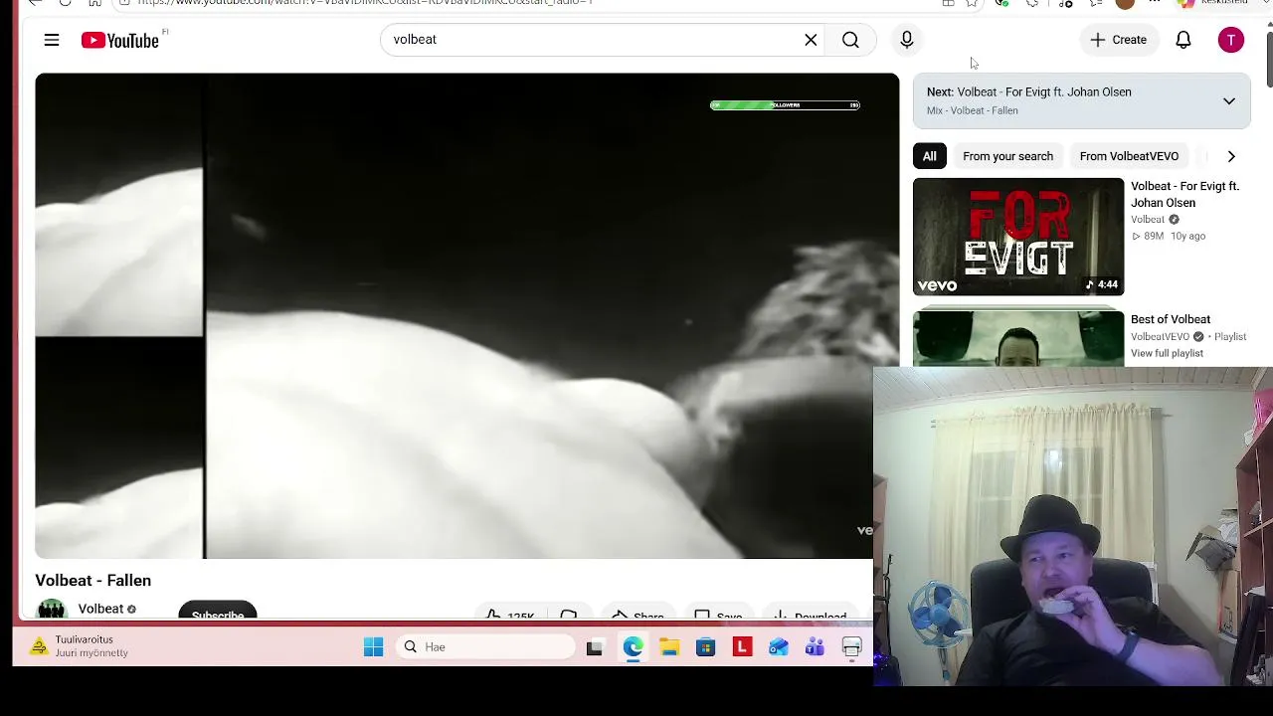Open the Best of Volbeat playlist thumbnail
This screenshot has height=716, width=1273.
coord(1018,339)
